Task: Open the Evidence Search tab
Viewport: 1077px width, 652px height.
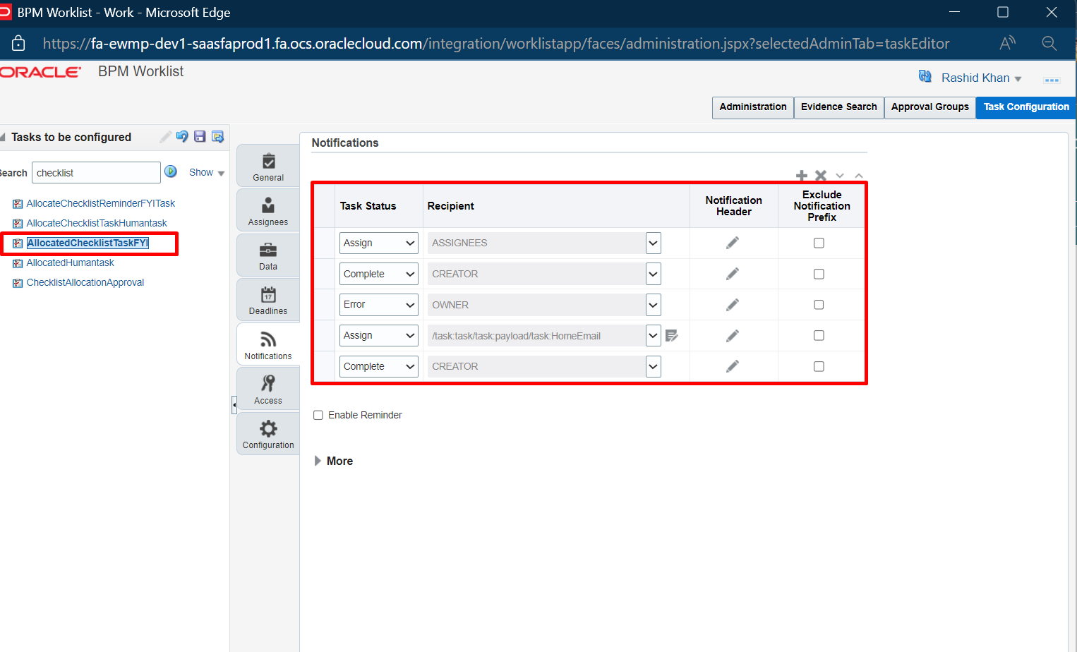Action: [838, 107]
